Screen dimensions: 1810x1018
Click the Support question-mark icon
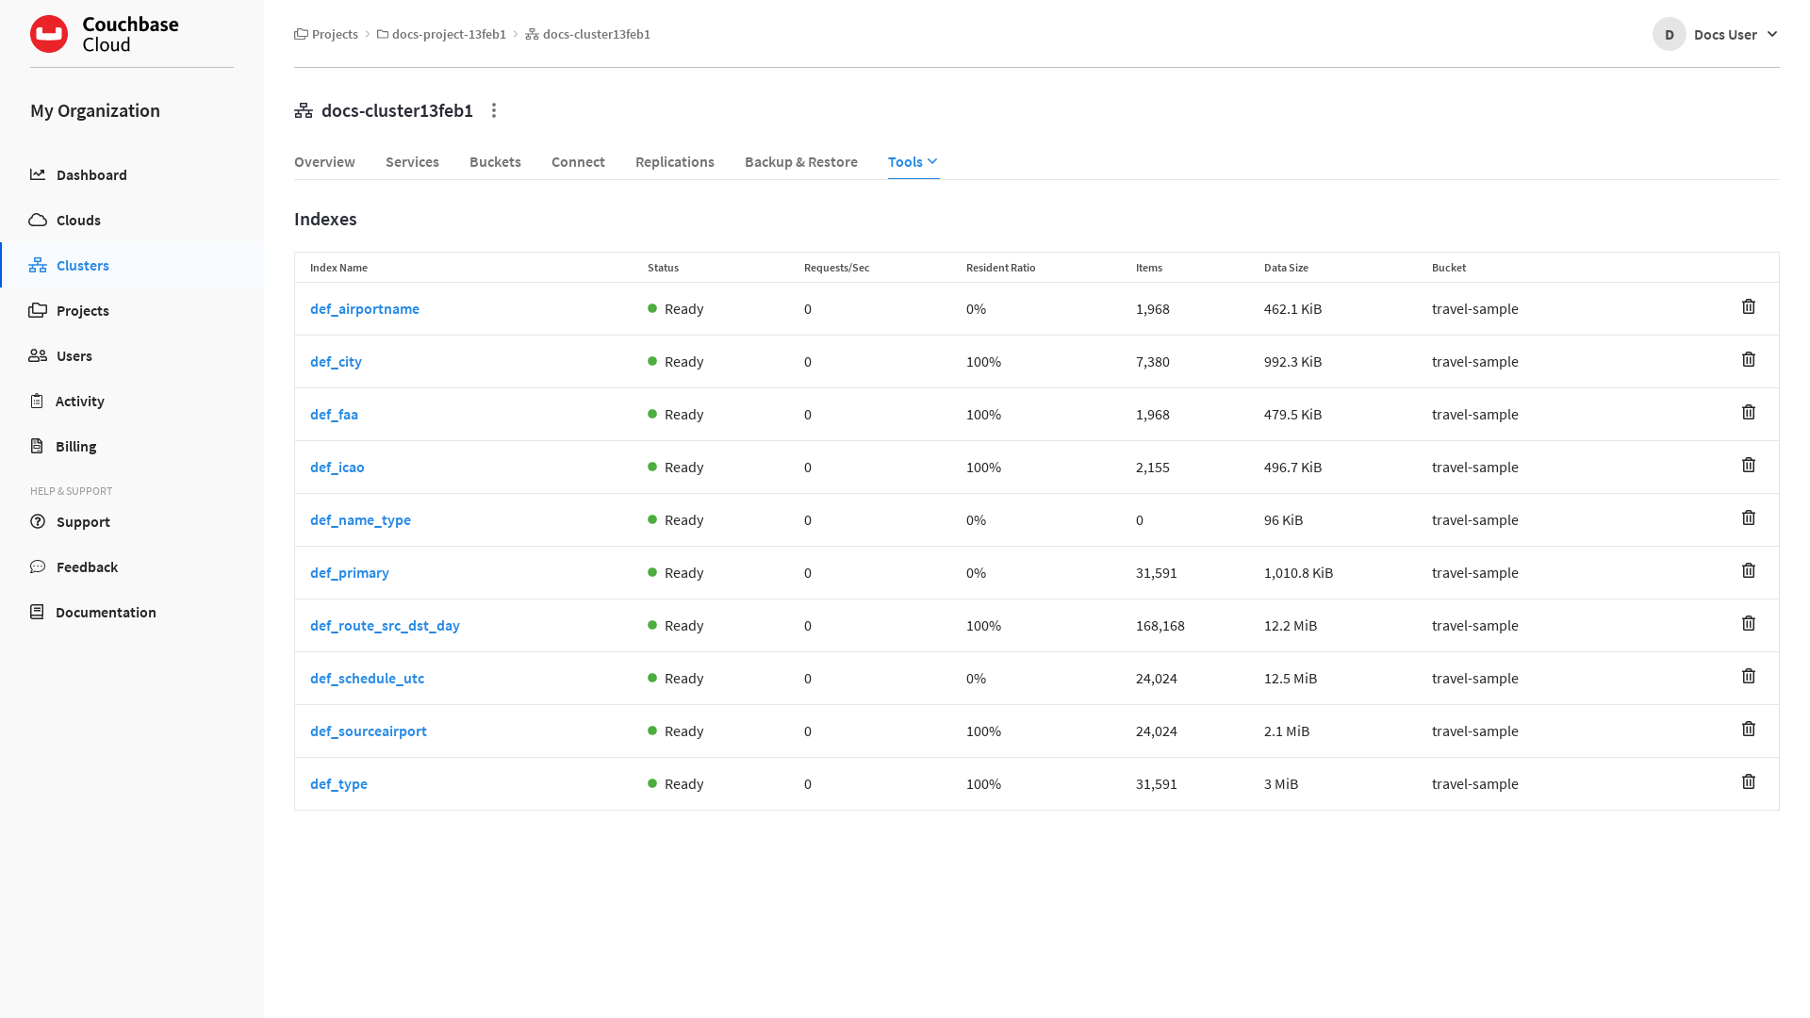(x=38, y=521)
